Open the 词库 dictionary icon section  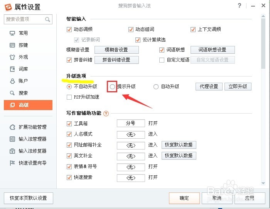(12, 69)
